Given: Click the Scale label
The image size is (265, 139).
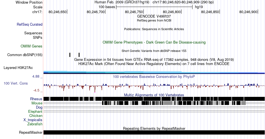Looking at the screenshot, I should pos(38,7).
